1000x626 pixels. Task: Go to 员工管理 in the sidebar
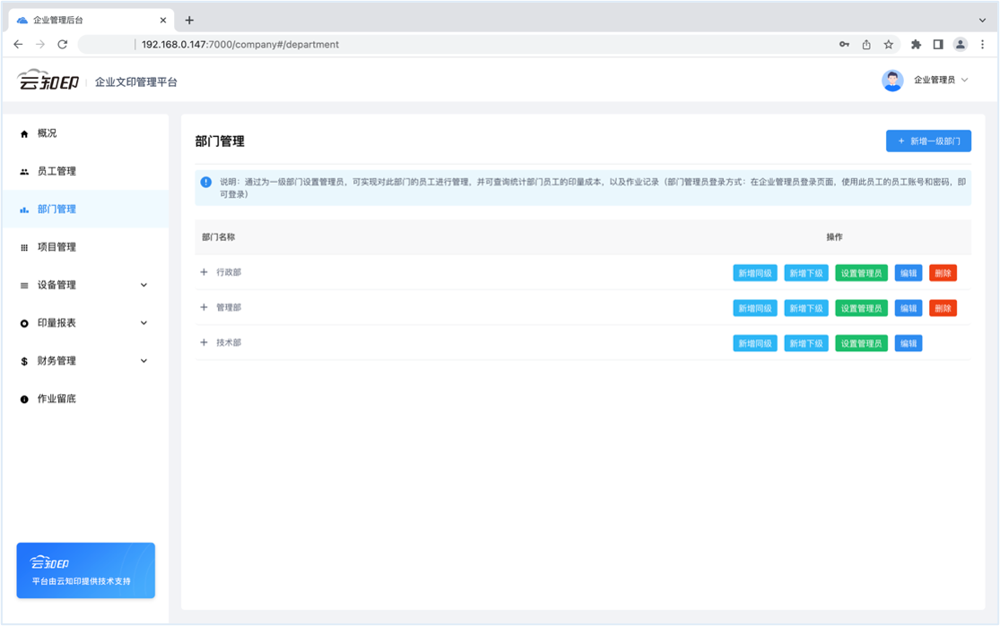pos(57,171)
